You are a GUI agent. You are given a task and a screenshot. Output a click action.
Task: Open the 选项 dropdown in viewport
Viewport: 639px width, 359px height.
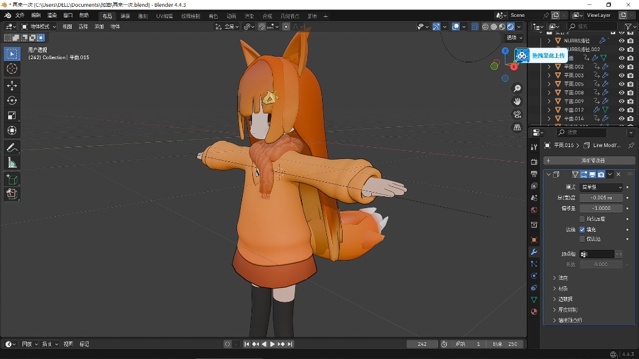(514, 37)
